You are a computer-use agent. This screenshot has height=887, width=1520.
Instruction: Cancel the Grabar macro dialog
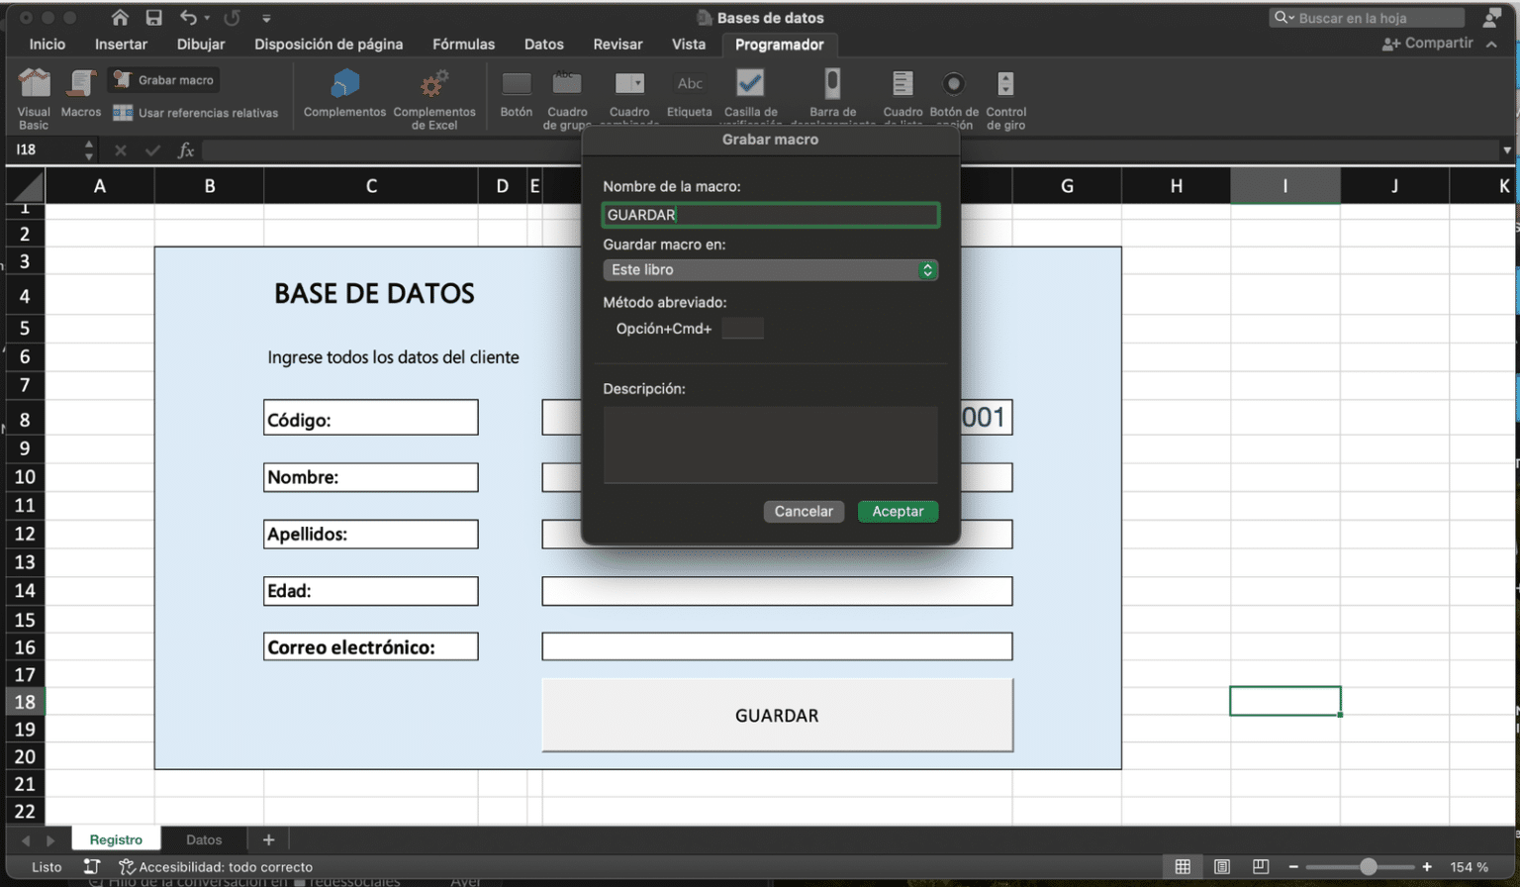[x=804, y=511]
